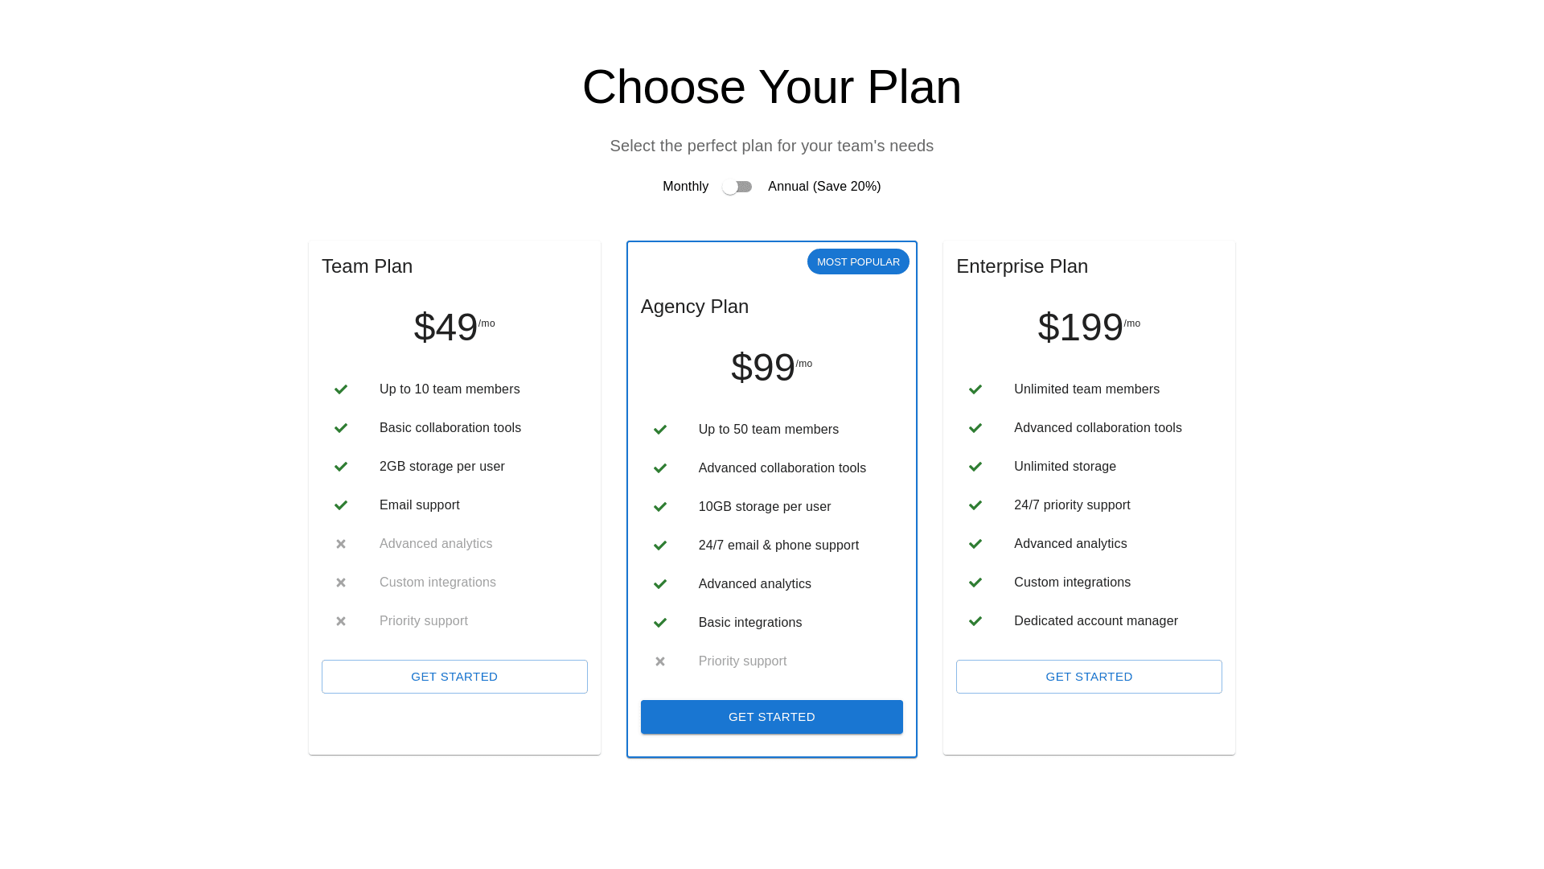The width and height of the screenshot is (1544, 869).
Task: Click the X icon beside Agency Plan Priority support
Action: tap(660, 661)
